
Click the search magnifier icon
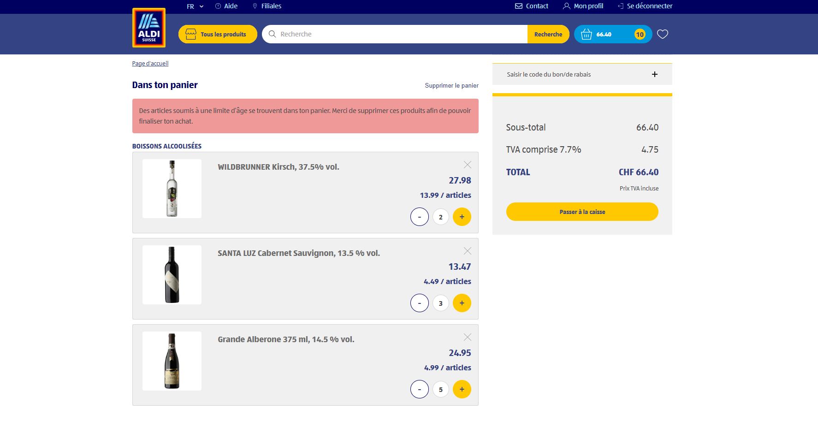point(272,34)
